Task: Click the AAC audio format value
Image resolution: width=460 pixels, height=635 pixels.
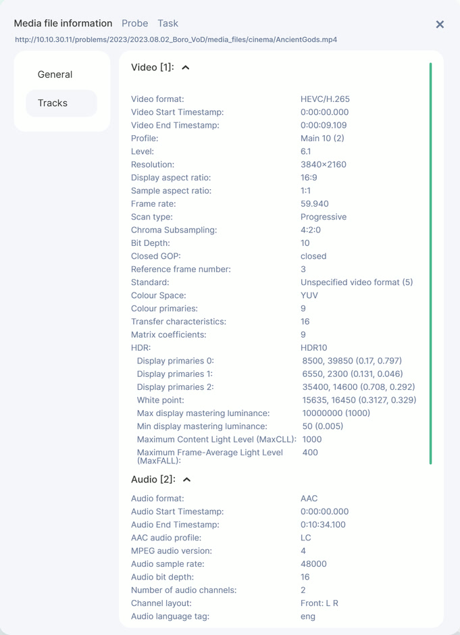Action: [309, 499]
